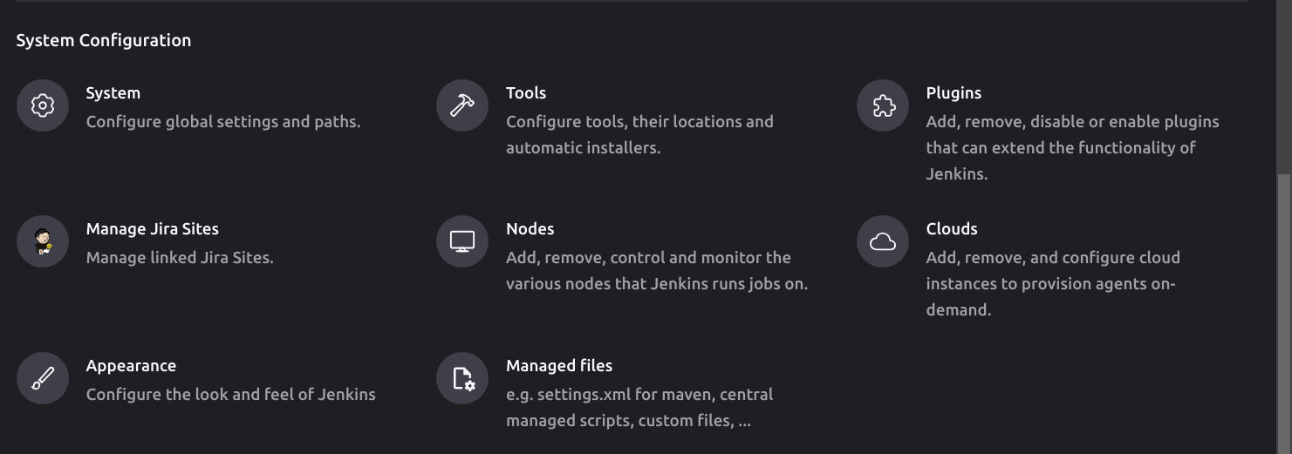Click the System Configuration heading

104,40
